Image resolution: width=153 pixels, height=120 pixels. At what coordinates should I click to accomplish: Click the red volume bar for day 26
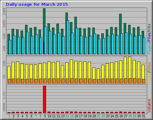click(121, 112)
